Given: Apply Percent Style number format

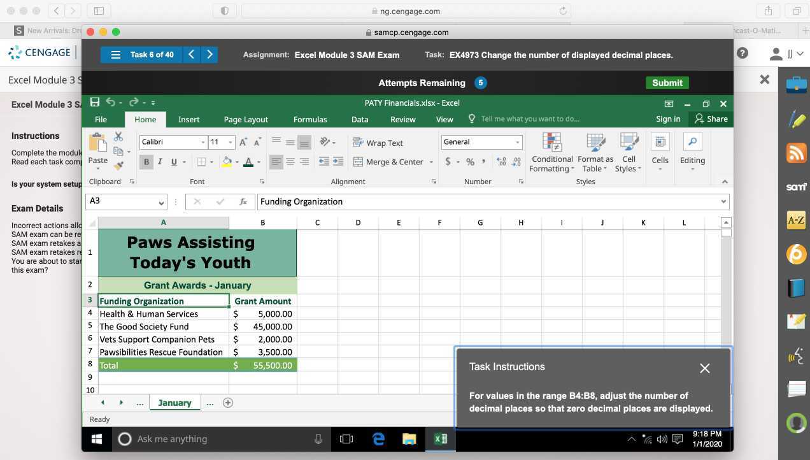Looking at the screenshot, I should [470, 162].
